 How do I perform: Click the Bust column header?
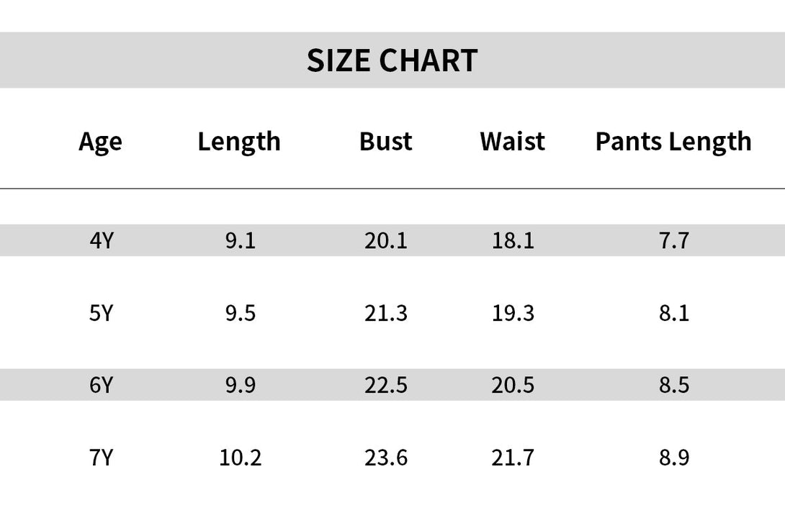(386, 141)
